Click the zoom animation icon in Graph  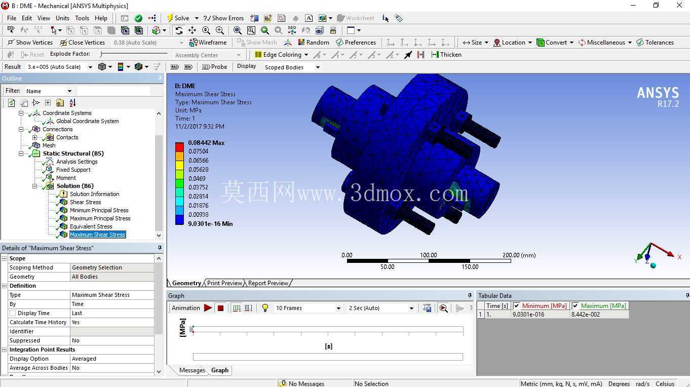tap(444, 308)
